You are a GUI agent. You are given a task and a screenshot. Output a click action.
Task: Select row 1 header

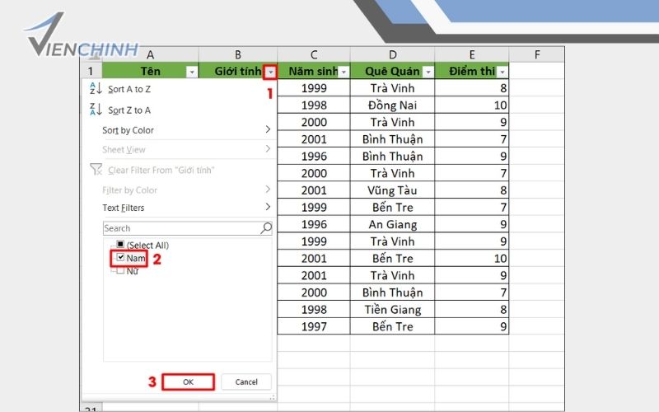point(91,71)
